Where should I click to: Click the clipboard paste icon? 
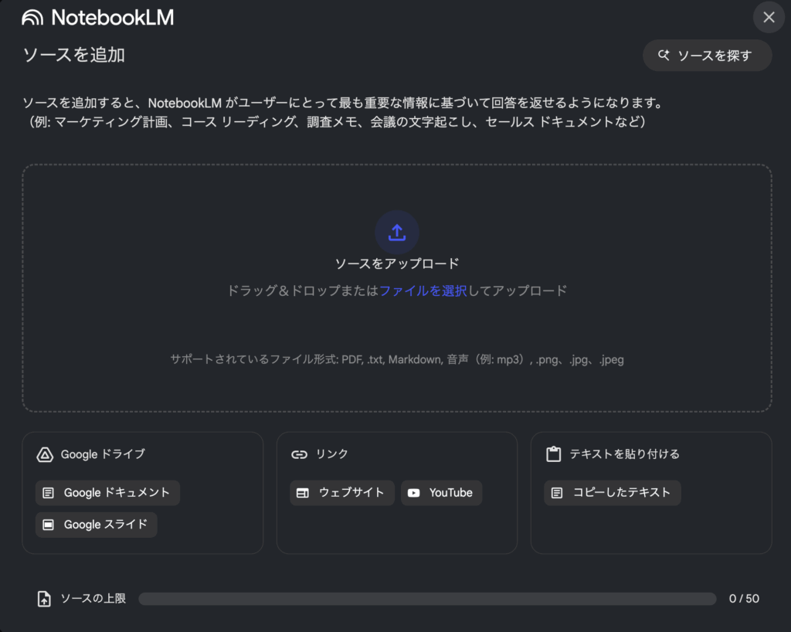[x=553, y=454]
